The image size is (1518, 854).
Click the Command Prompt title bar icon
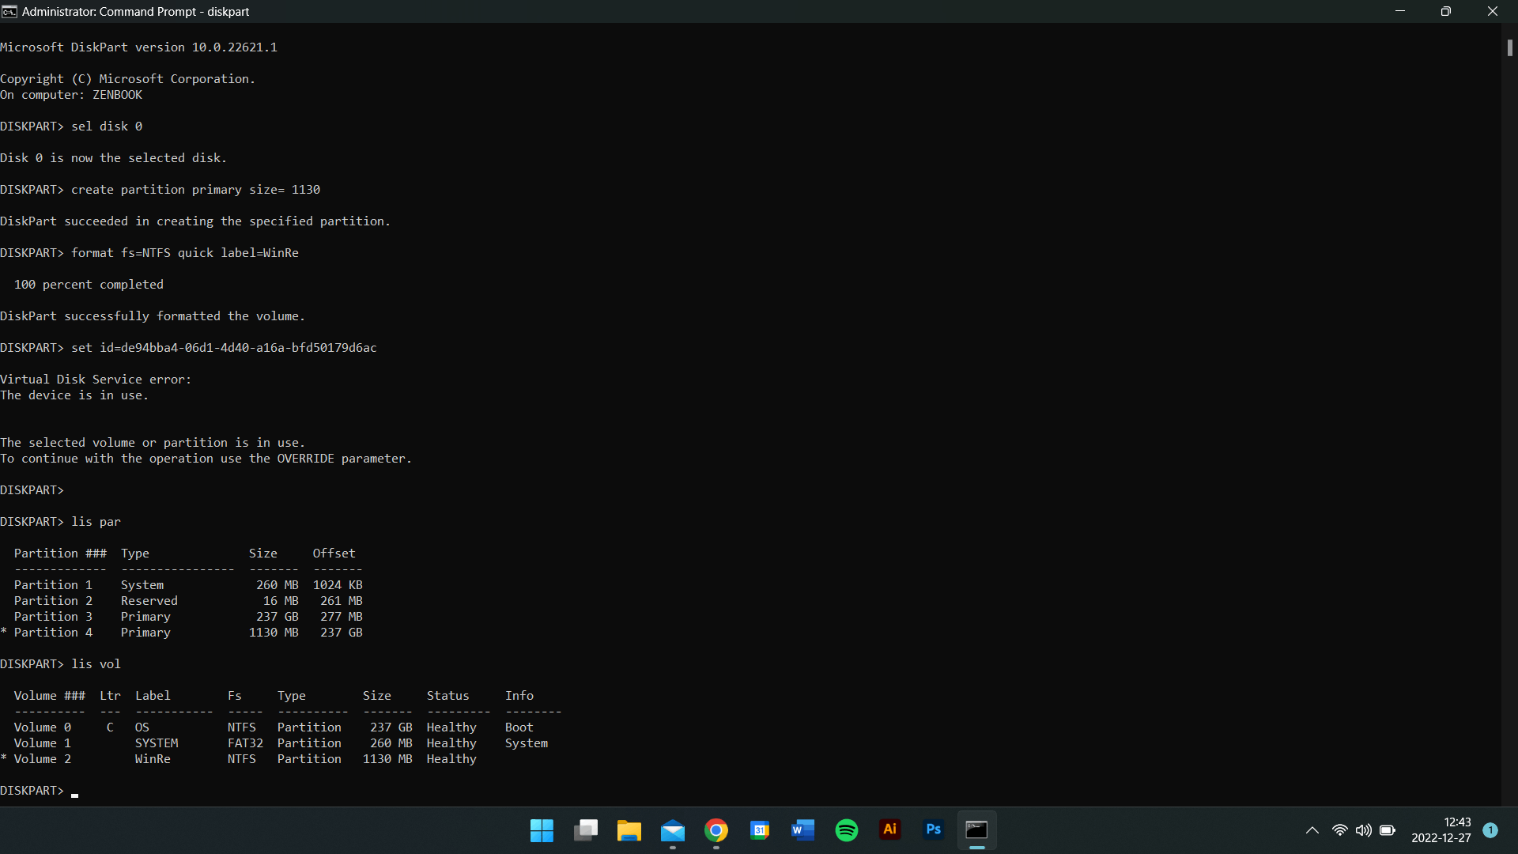click(9, 11)
